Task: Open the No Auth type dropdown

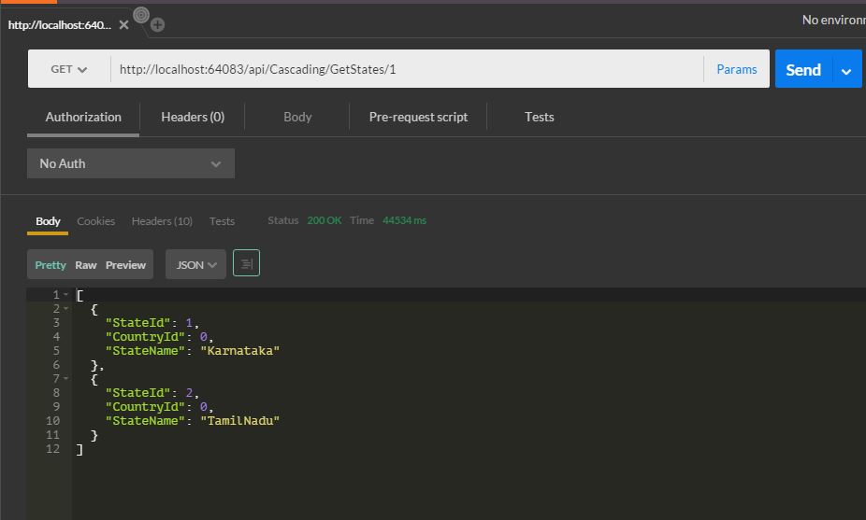Action: [x=130, y=163]
